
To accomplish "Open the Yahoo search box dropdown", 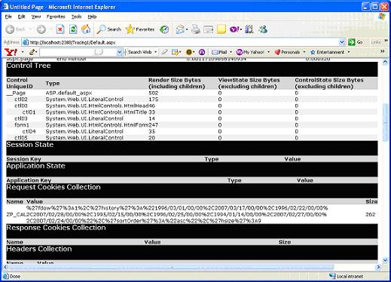I will [120, 52].
